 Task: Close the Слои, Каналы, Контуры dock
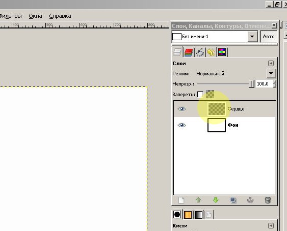(274, 25)
